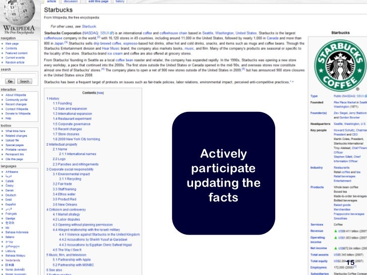Jump to 1.7 Store closures
This screenshot has width=367, height=275.
point(66,134)
